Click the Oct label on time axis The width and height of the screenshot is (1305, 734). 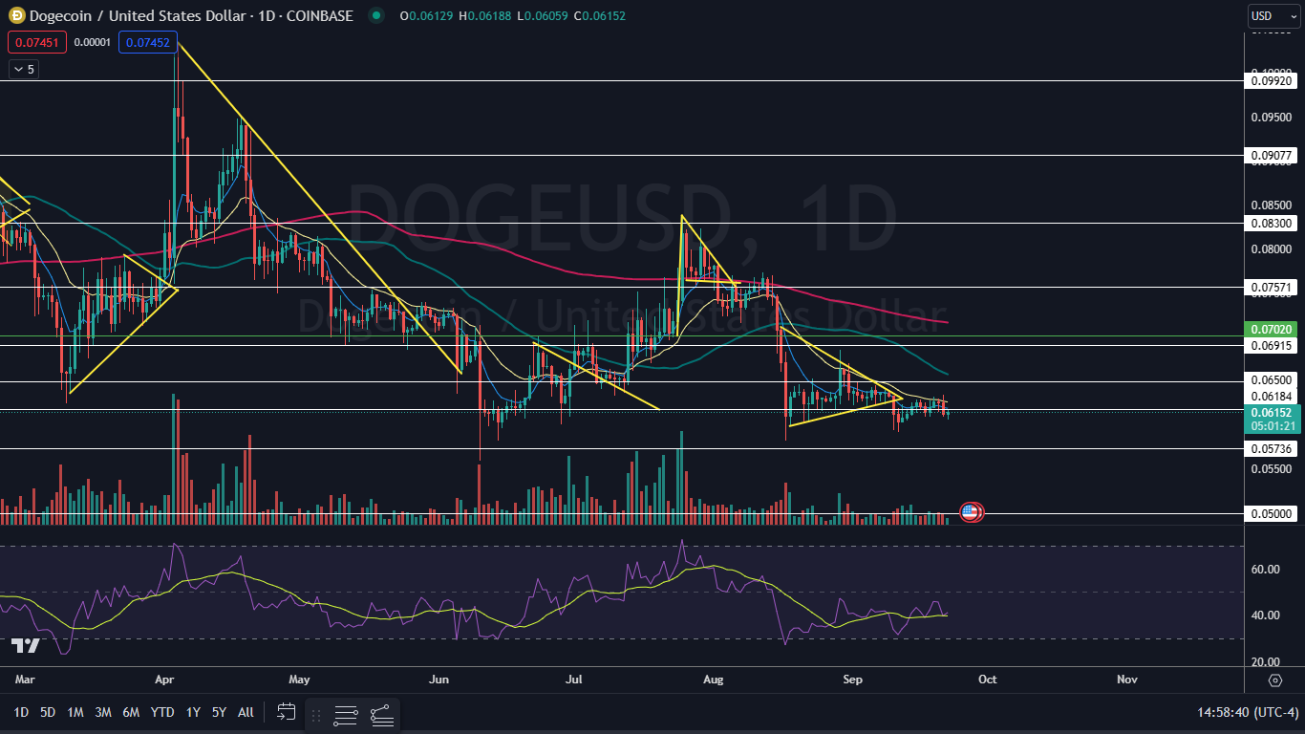[x=987, y=680]
